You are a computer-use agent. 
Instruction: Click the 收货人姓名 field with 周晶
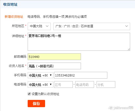[x=54, y=66]
